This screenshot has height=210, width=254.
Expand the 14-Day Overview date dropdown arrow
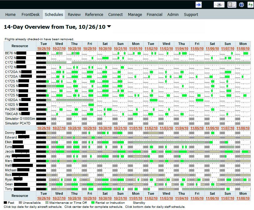[109, 26]
